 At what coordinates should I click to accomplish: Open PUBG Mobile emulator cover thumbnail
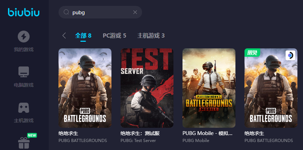click(x=209, y=88)
